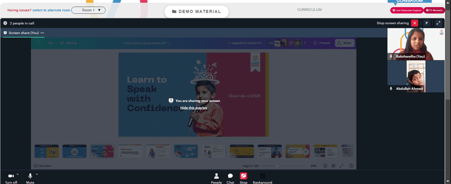Open Canva hamburger menu icon
This screenshot has width=451, height=184.
(x=38, y=43)
